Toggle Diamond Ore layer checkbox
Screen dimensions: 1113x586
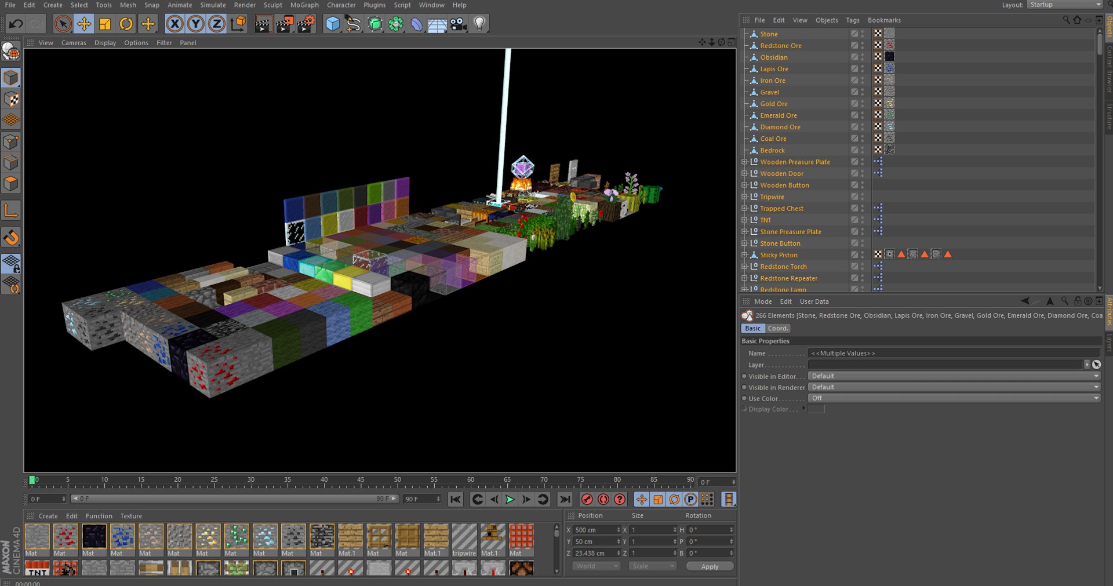click(x=854, y=126)
